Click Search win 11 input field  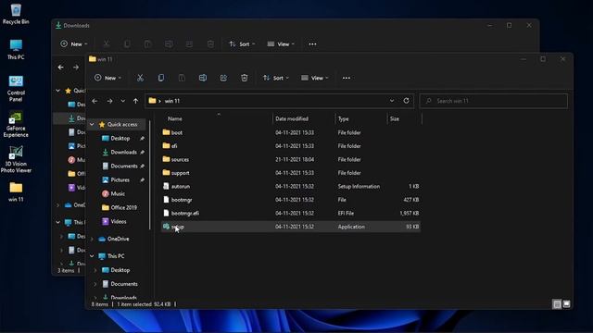494,101
